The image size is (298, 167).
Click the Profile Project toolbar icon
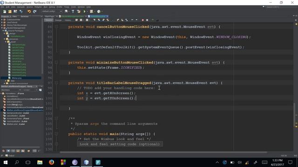99,12
